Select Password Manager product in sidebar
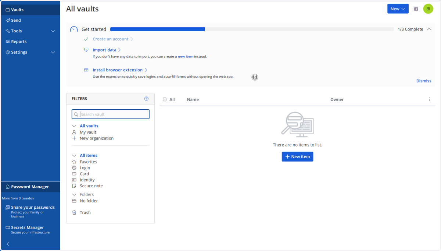This screenshot has height=251, width=441. pos(31,187)
